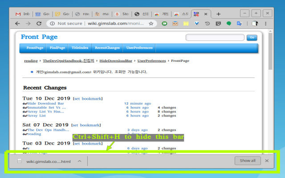Open the Array List Vs Has... link
Image resolution: width=285 pixels, height=178 pixels.
tap(46, 112)
